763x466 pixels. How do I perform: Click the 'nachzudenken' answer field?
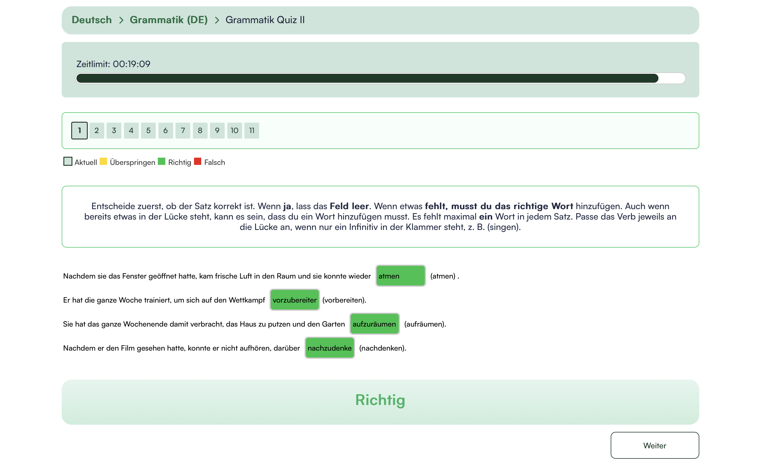[x=330, y=348]
